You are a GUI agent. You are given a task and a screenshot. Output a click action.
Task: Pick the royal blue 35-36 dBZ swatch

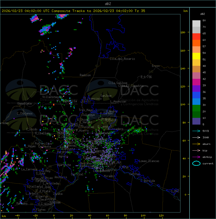point(196,95)
